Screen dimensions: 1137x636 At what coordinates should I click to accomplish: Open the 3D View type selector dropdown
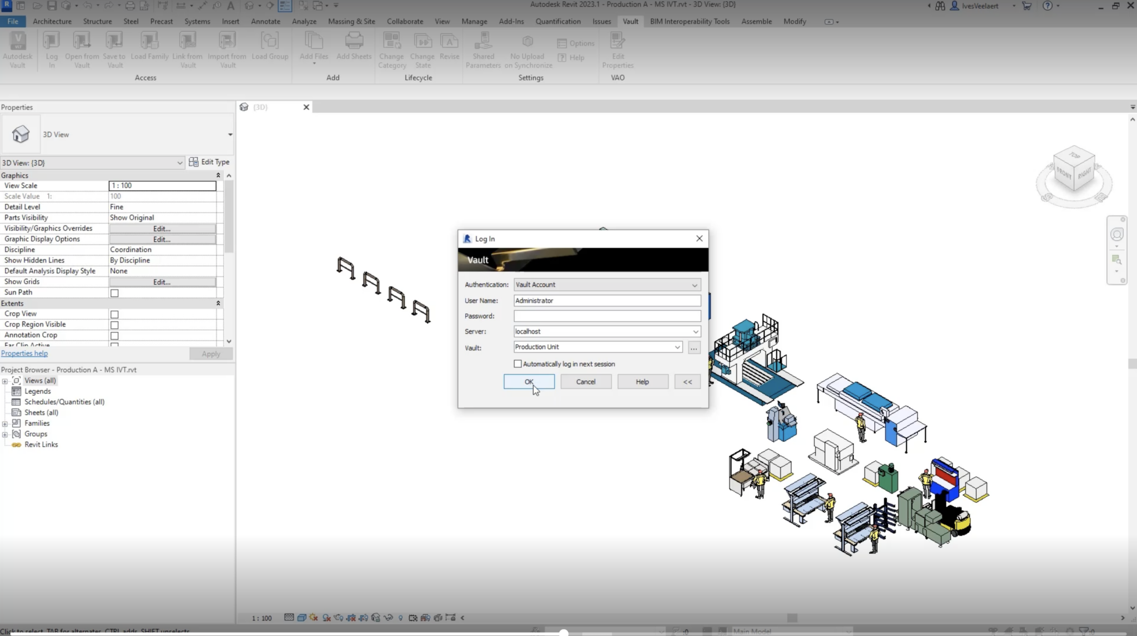pos(179,163)
